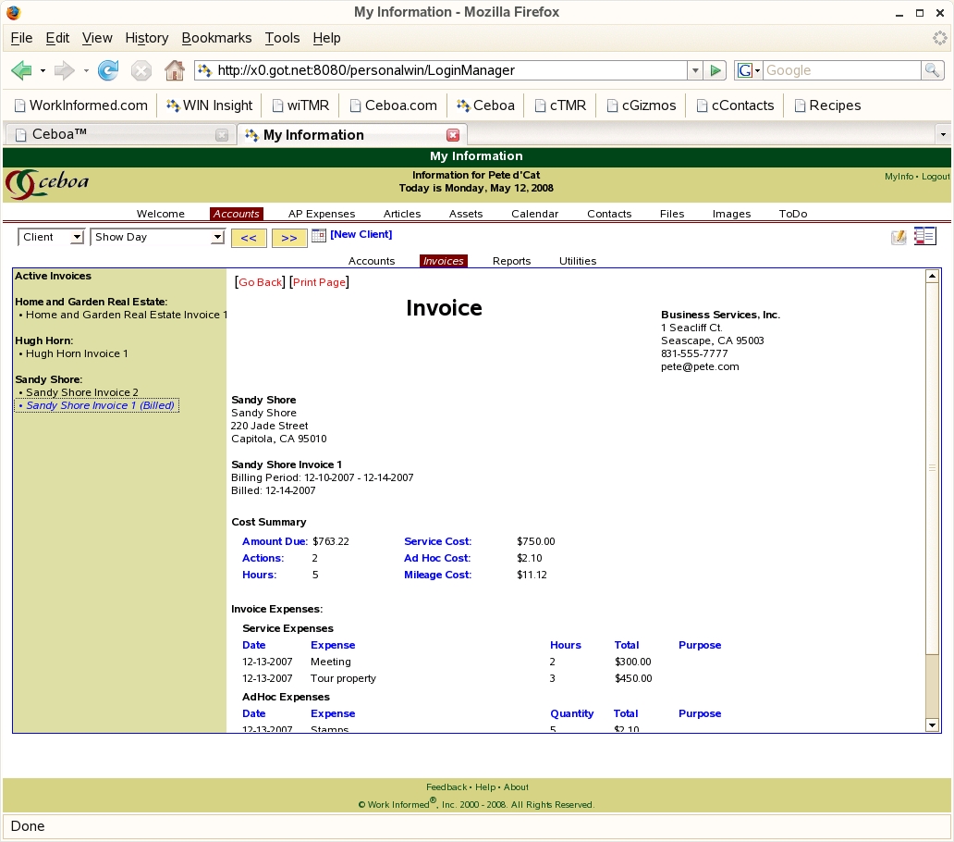Click the calendar picker icon beside New Client
The height and width of the screenshot is (842, 954).
point(319,236)
